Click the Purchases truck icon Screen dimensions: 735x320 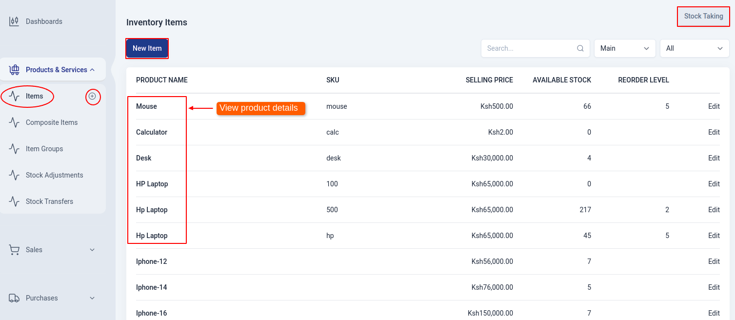tap(14, 298)
